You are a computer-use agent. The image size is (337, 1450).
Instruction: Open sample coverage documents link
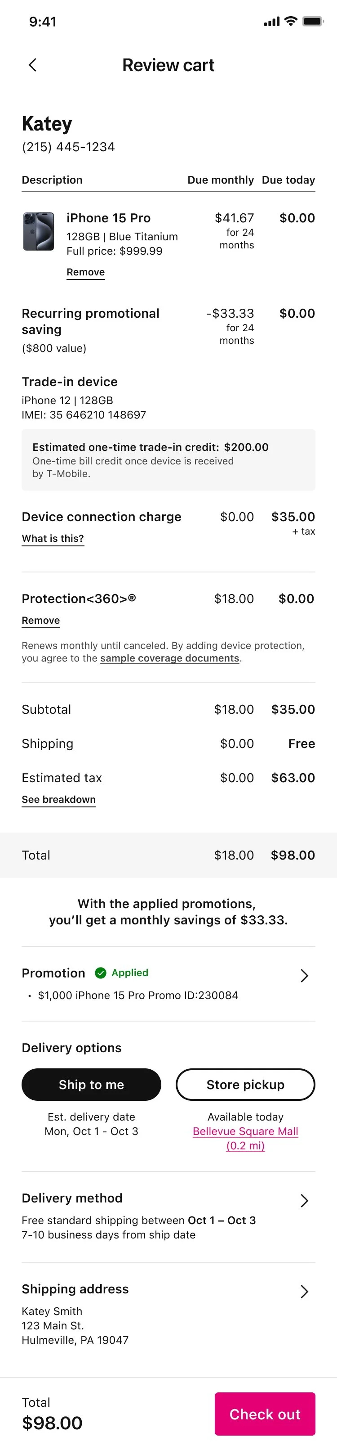click(x=170, y=658)
